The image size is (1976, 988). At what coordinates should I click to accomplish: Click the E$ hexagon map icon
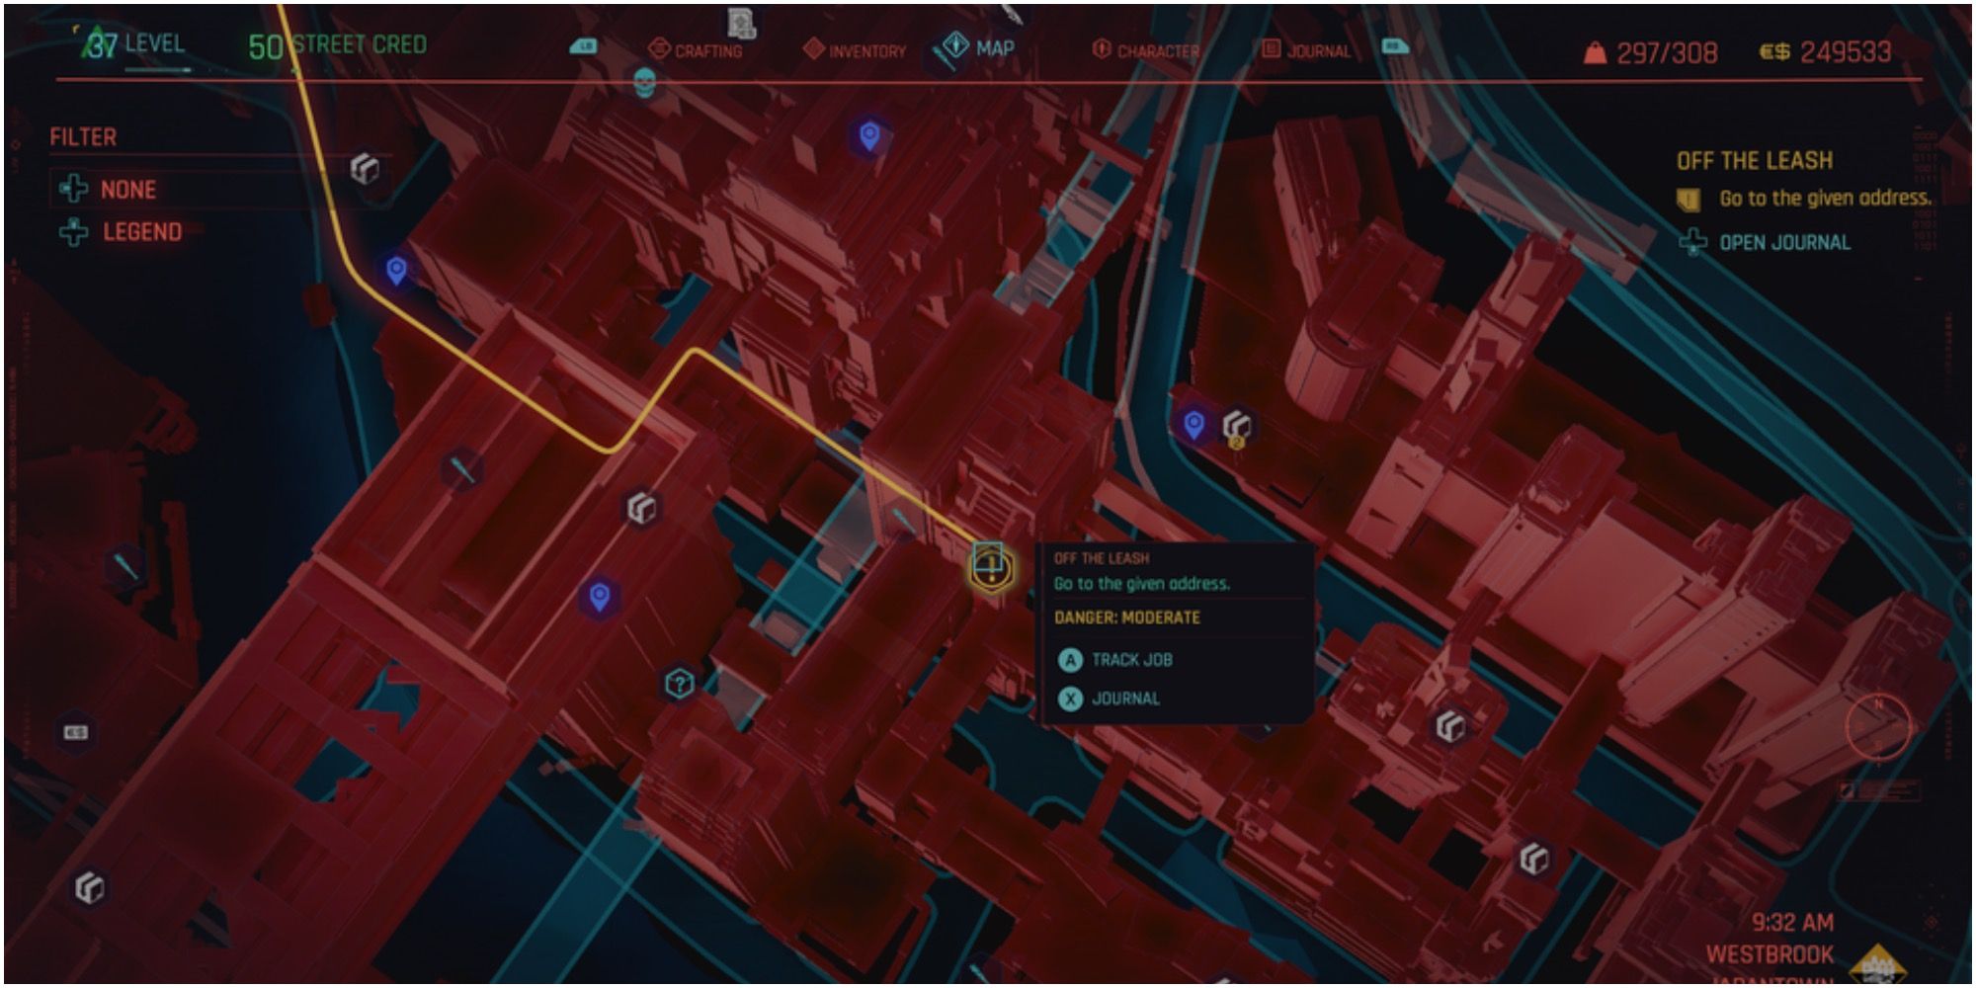click(76, 732)
